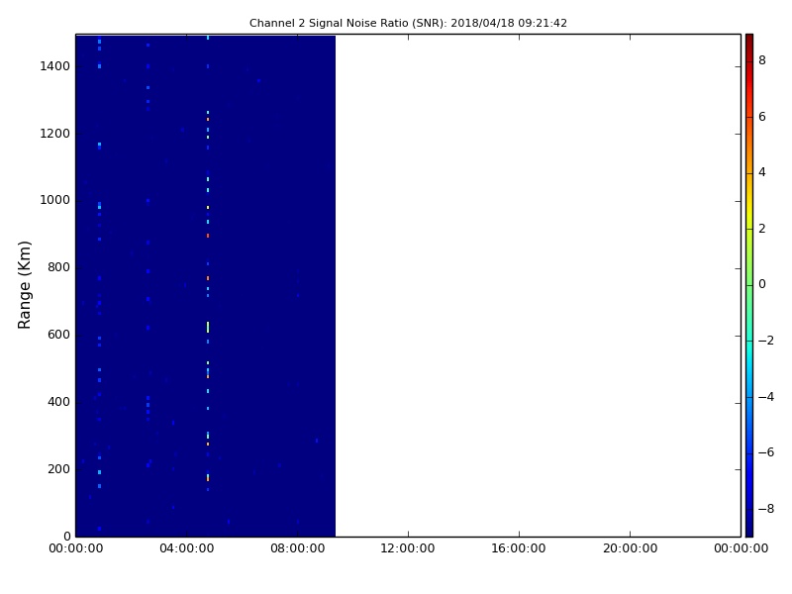Click the 1000 tick label on range axis
The image size is (792, 594).
[x=54, y=200]
